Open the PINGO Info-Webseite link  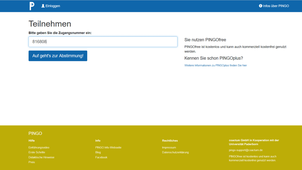click(109, 147)
